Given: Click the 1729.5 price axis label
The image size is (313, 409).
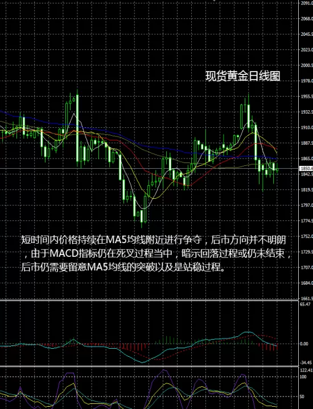Looking at the screenshot, I should (307, 252).
